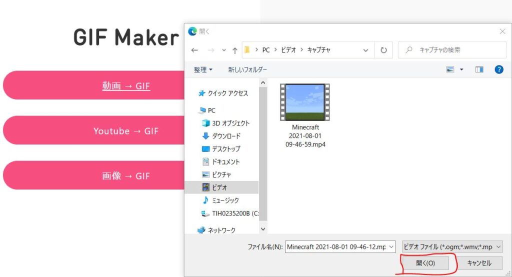Image resolution: width=512 pixels, height=277 pixels.
Task: Create a 新しいフォルダー new folder
Action: click(247, 69)
